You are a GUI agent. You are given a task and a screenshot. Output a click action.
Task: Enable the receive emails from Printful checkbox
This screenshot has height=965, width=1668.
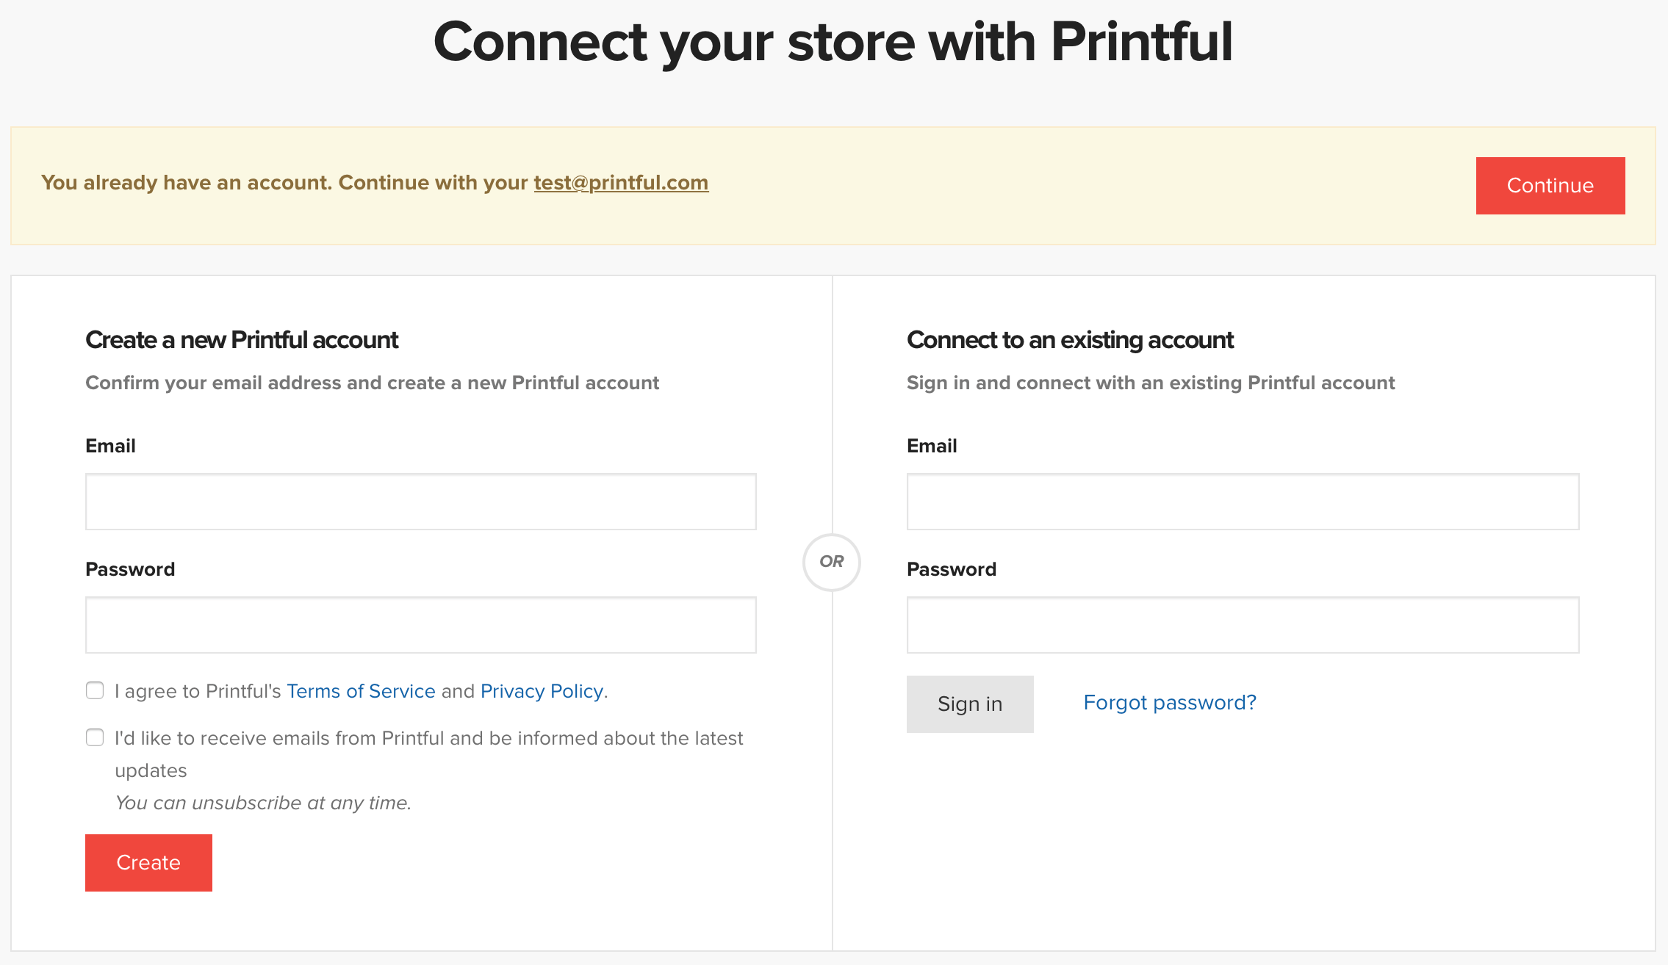click(95, 737)
